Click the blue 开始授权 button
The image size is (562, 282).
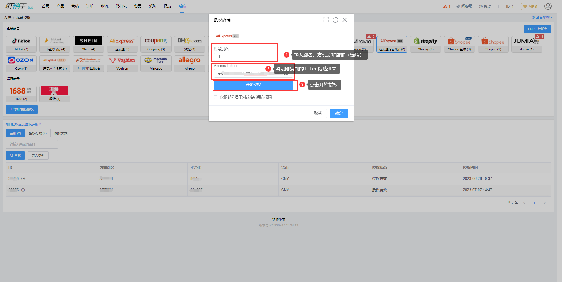253,85
